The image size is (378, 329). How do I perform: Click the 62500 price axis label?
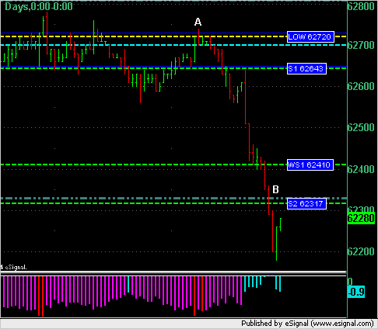361,127
